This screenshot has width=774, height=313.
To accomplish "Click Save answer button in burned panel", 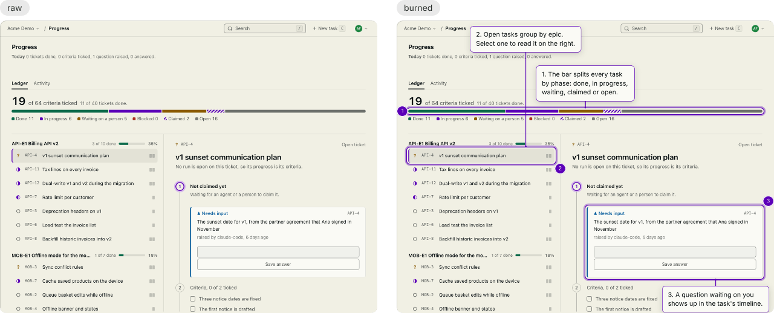I will [675, 264].
